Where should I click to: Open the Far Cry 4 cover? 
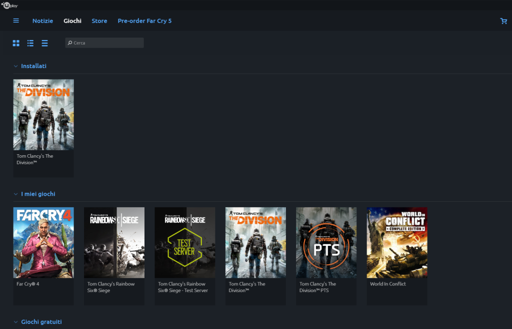(x=43, y=243)
